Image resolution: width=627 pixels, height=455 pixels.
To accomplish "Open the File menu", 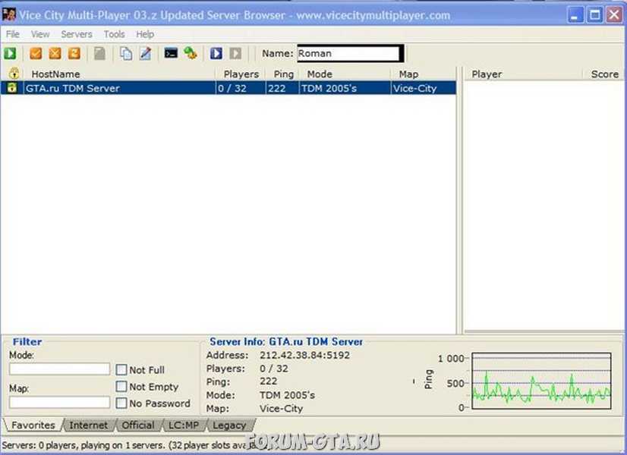I will (x=13, y=34).
